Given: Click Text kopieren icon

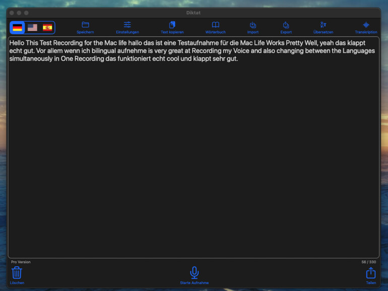Looking at the screenshot, I should pyautogui.click(x=172, y=25).
